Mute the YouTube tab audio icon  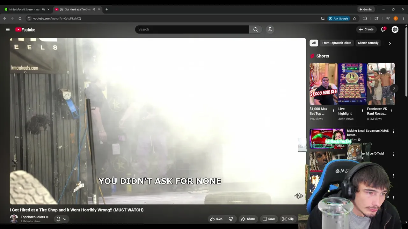pyautogui.click(x=94, y=10)
